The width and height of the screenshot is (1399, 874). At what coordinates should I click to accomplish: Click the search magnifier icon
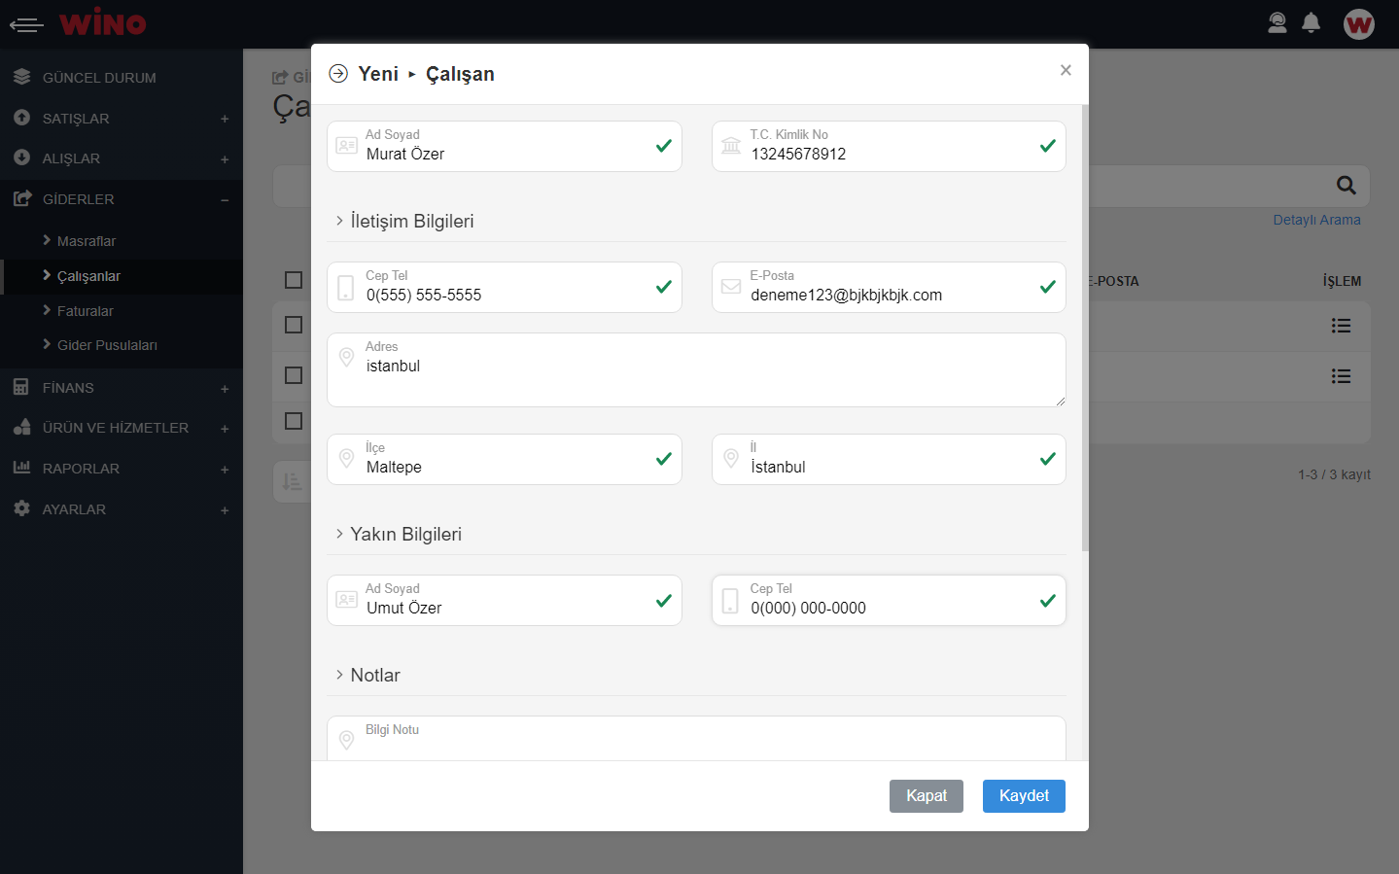tap(1346, 186)
